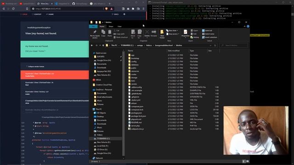Viewport: 294px width, 165px height.
Task: Click refresh icon beside Explorer address bar
Action: click(215, 45)
